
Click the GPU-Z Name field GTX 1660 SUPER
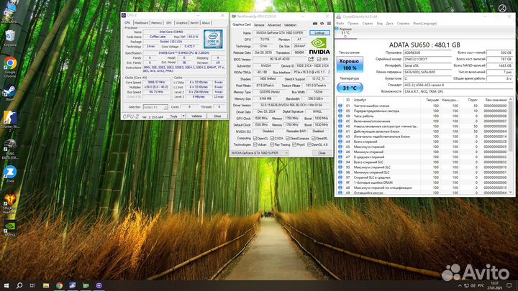280,32
